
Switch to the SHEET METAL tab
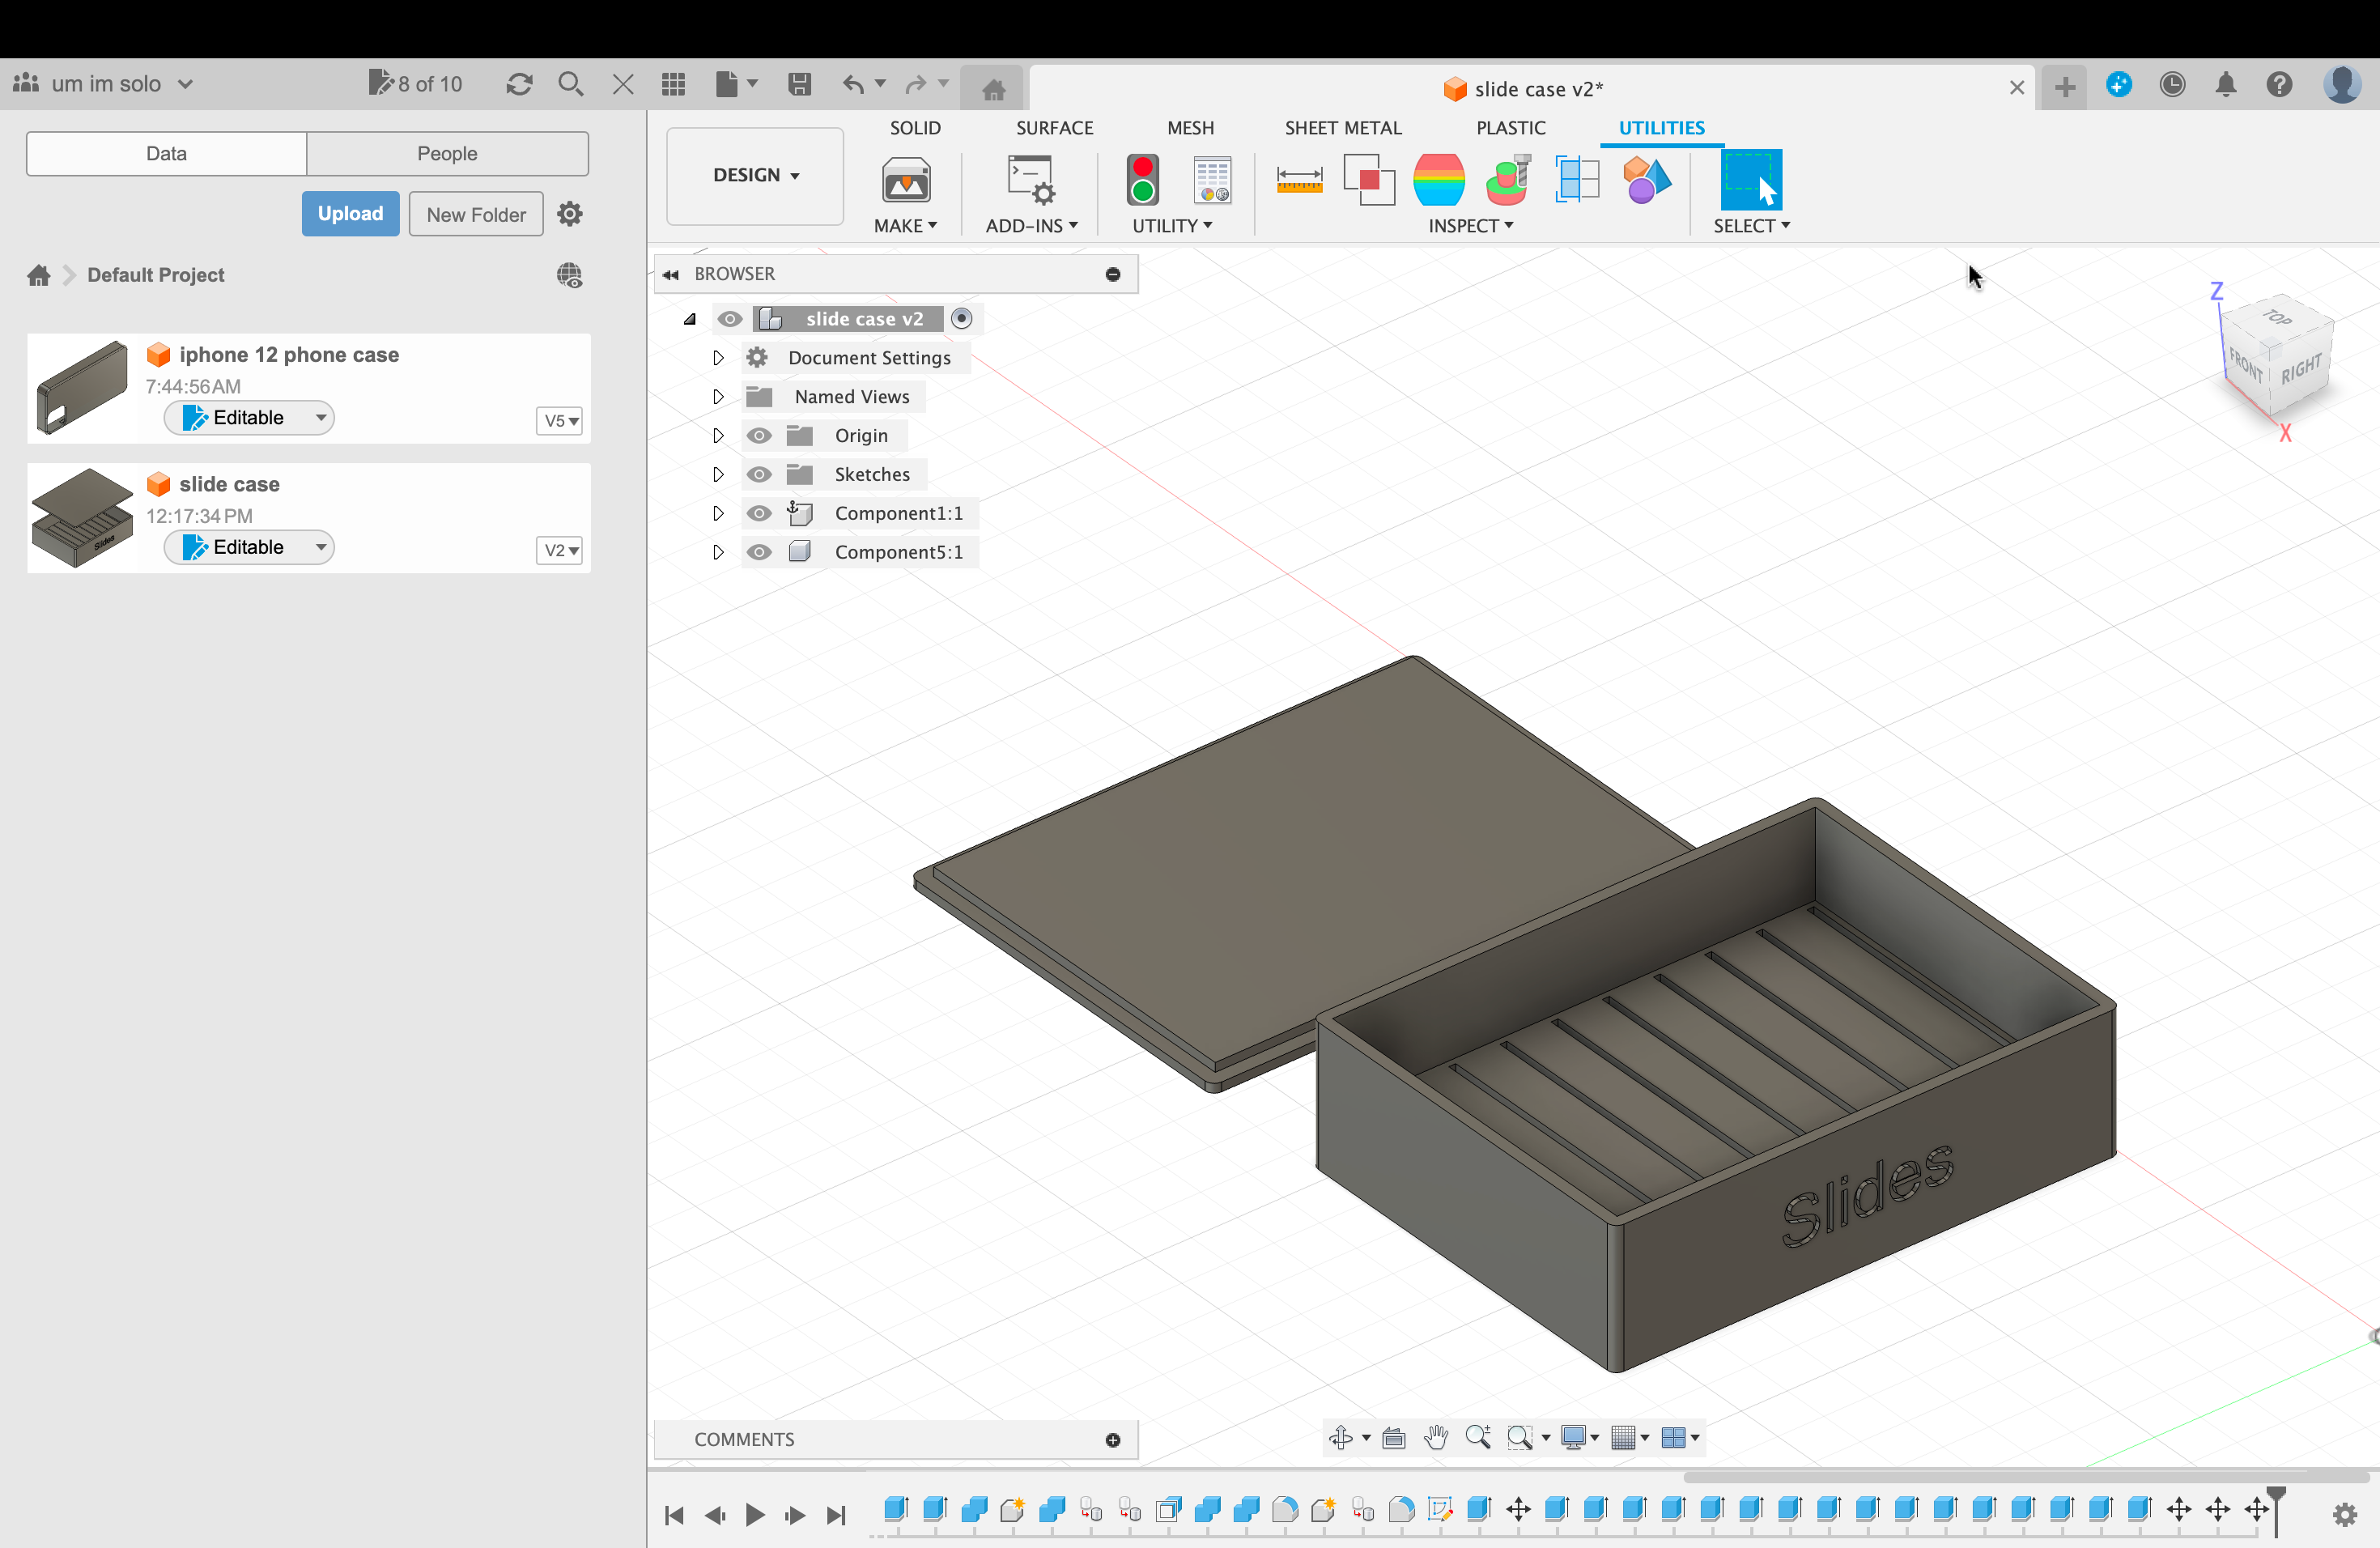point(1342,128)
